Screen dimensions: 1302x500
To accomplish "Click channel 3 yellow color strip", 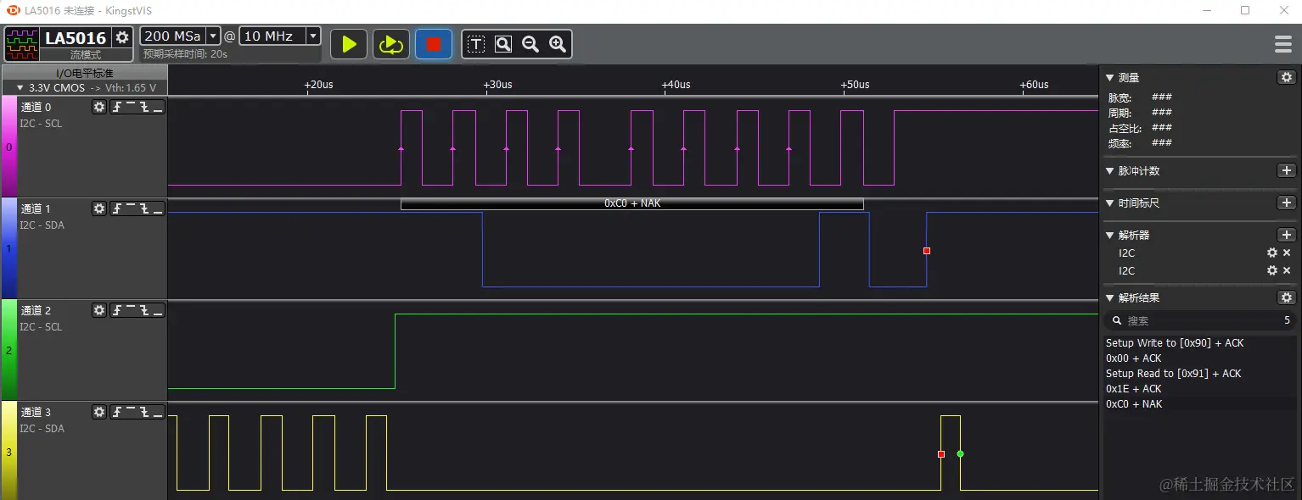I will coord(9,452).
